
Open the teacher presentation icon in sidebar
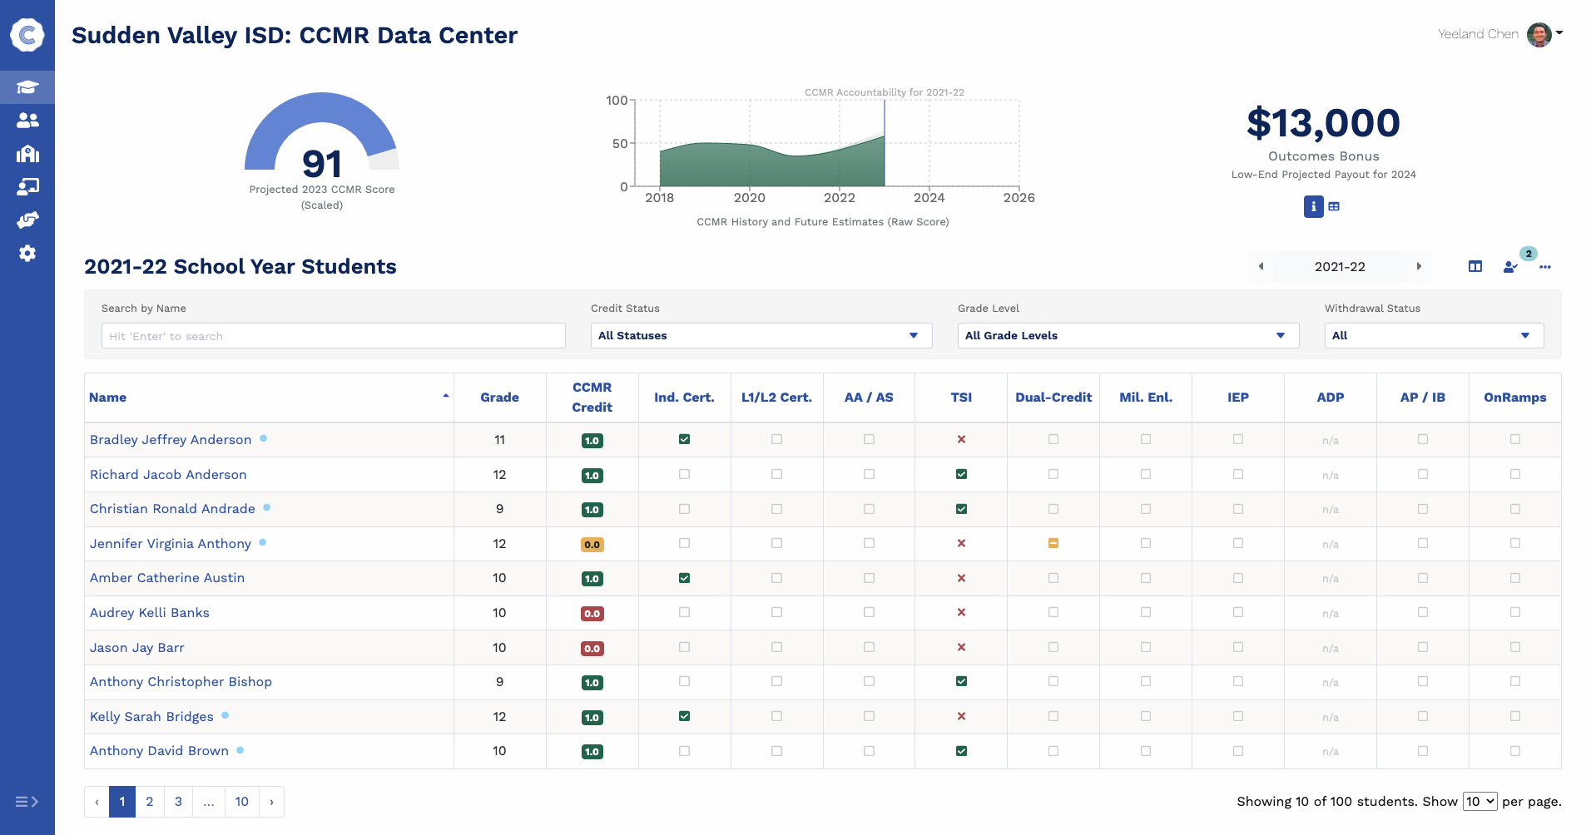[x=27, y=186]
